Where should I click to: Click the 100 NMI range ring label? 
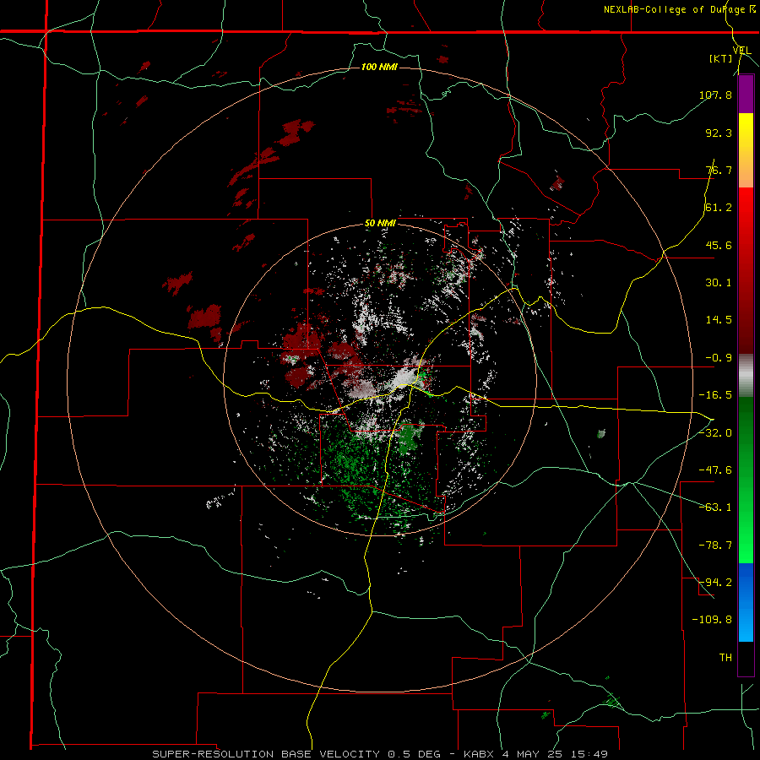(379, 67)
